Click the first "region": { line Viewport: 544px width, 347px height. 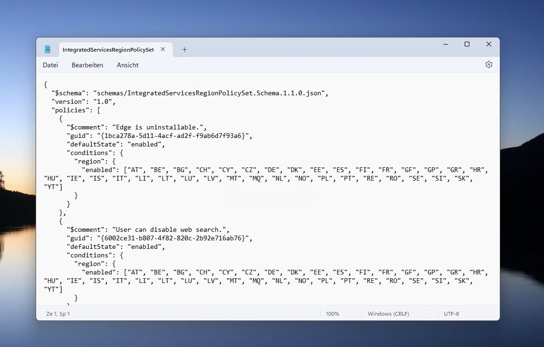[x=95, y=161]
